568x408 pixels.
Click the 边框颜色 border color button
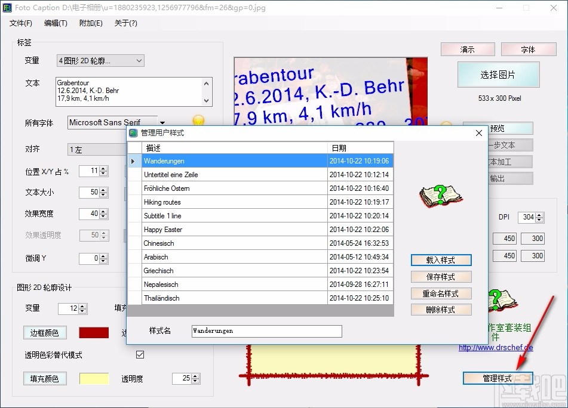pos(45,333)
